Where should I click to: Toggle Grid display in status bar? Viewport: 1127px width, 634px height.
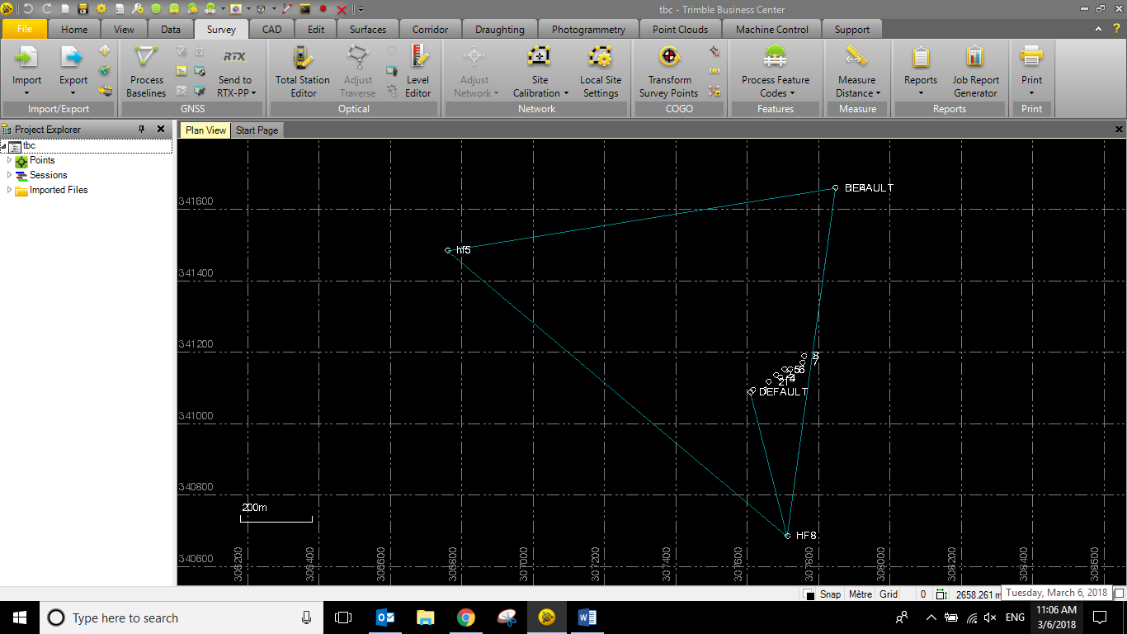pyautogui.click(x=889, y=594)
